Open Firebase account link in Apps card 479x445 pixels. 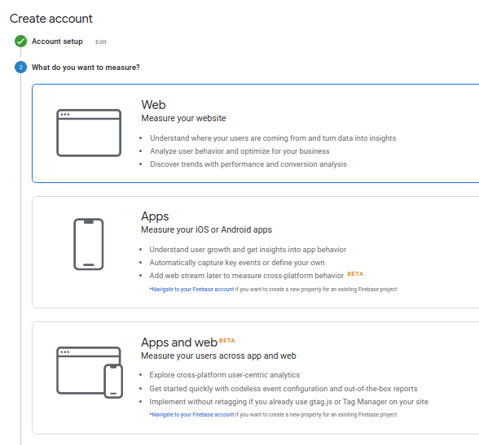coord(192,289)
